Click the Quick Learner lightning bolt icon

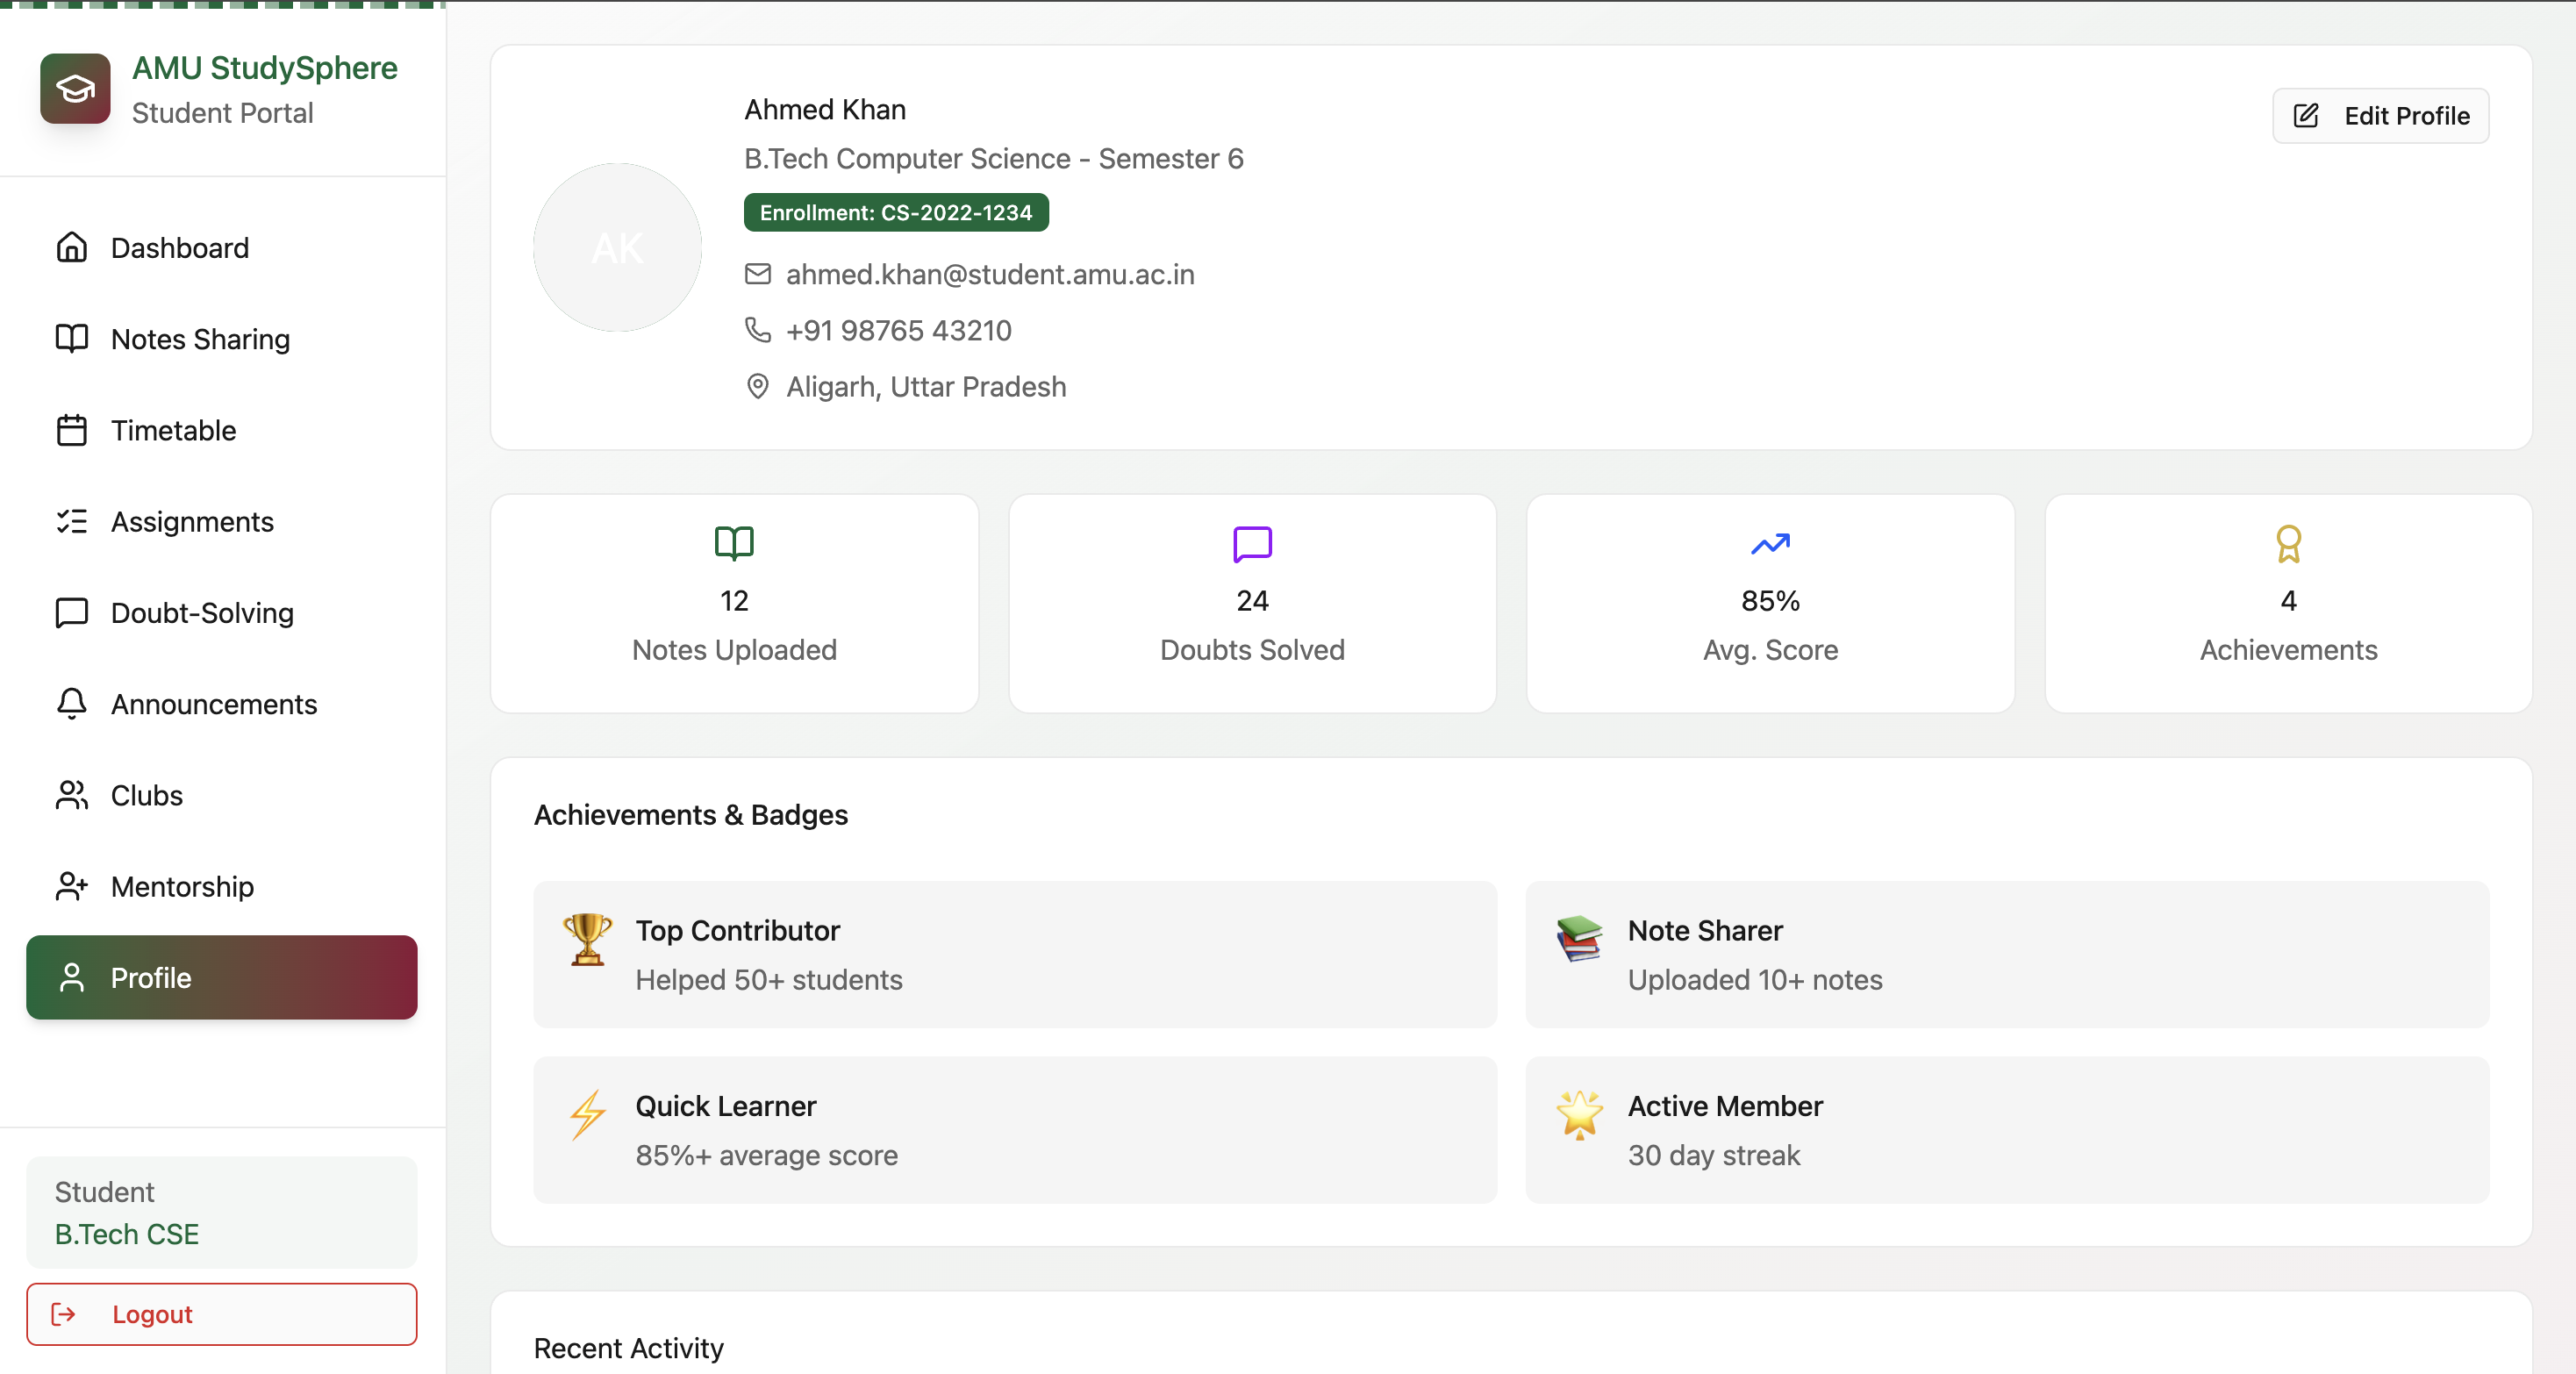[587, 1114]
